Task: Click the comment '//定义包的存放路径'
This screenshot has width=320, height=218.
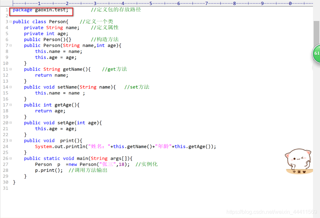Action: (x=116, y=10)
